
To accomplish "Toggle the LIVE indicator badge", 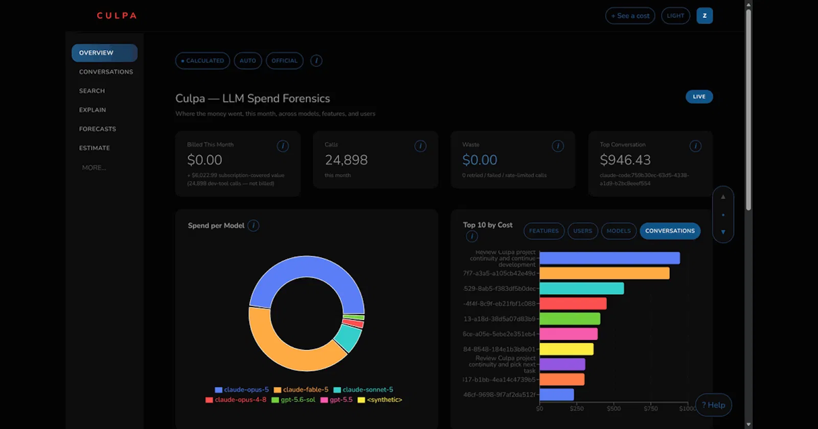I will 699,97.
